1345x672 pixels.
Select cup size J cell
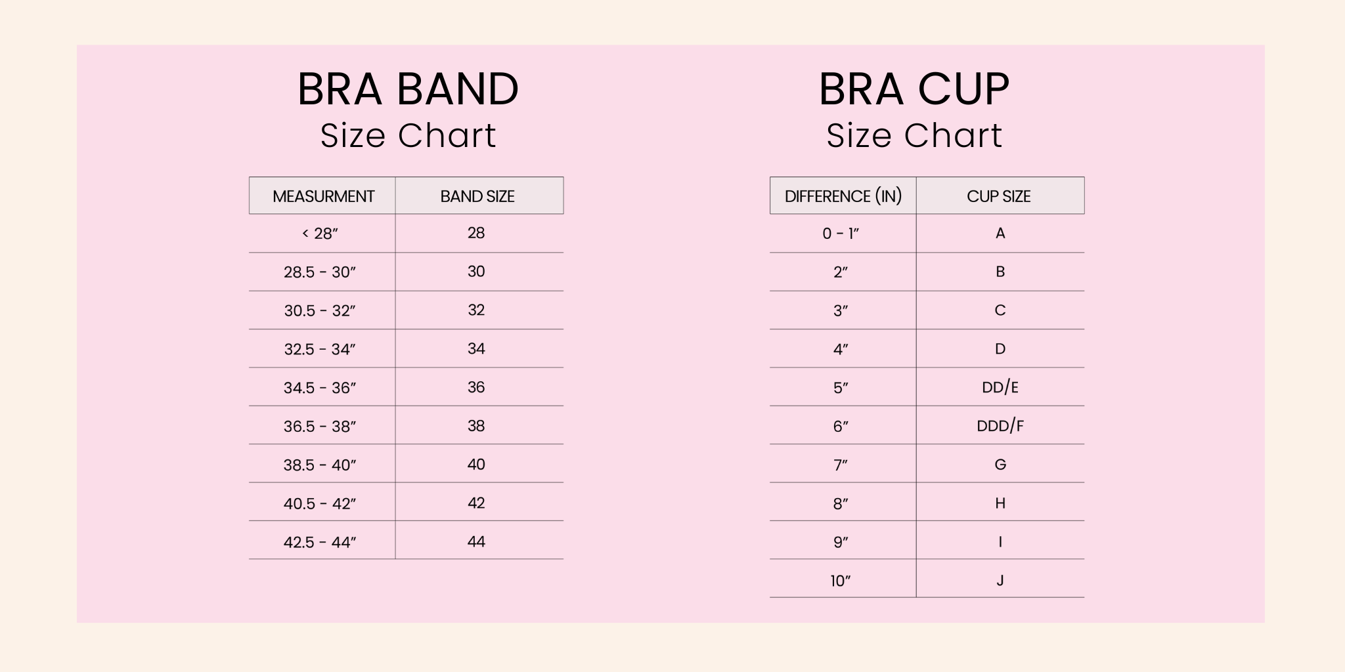[x=1000, y=581]
